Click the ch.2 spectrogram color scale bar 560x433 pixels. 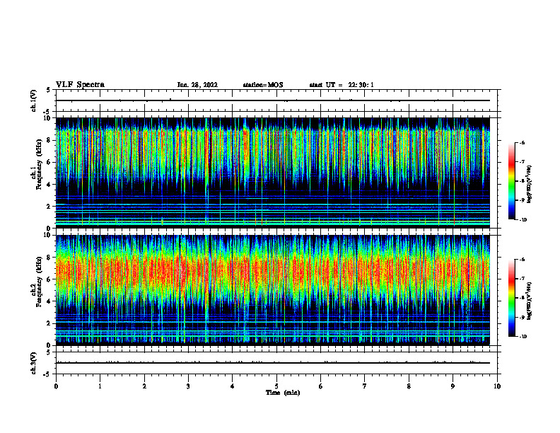click(511, 298)
